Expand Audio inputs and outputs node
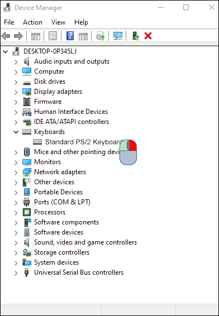The height and width of the screenshot is (316, 219). point(16,62)
